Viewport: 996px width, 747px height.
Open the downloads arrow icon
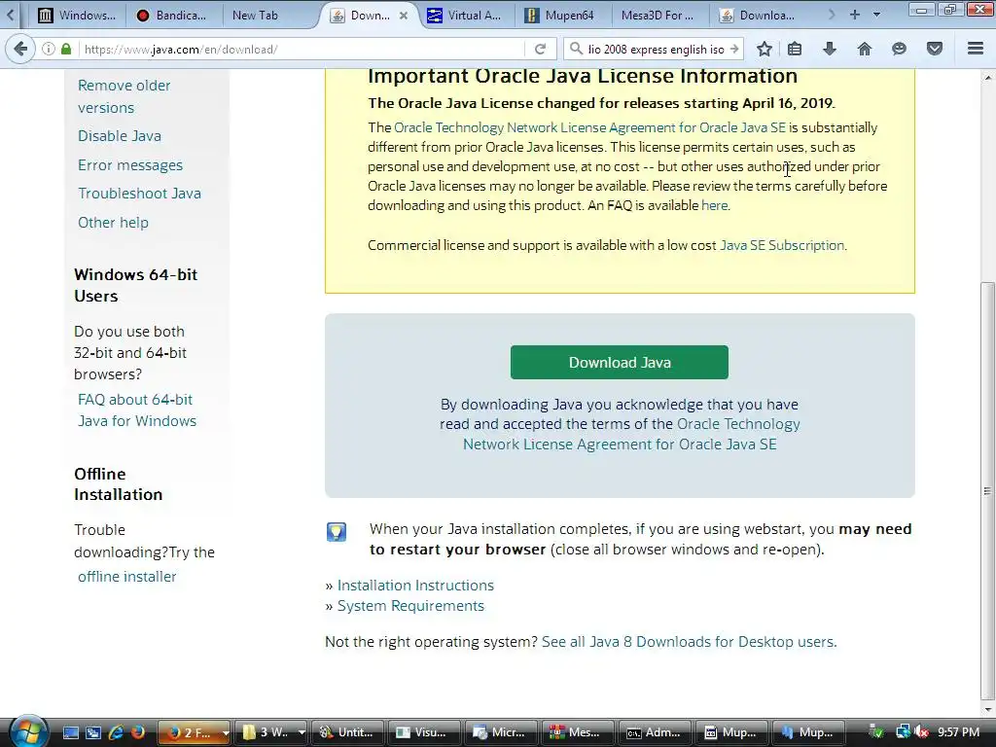(x=830, y=49)
